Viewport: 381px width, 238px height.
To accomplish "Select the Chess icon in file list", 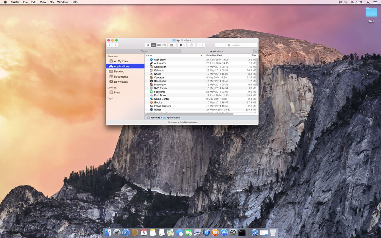I will 151,74.
